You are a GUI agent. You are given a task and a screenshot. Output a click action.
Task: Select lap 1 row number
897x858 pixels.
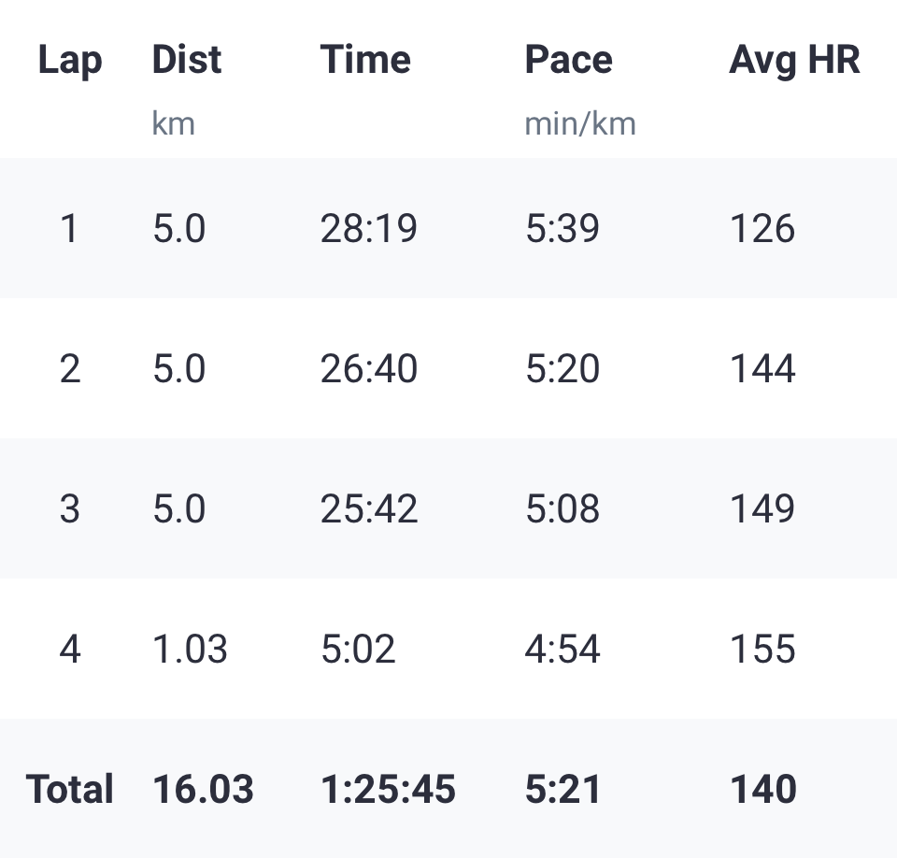[70, 228]
